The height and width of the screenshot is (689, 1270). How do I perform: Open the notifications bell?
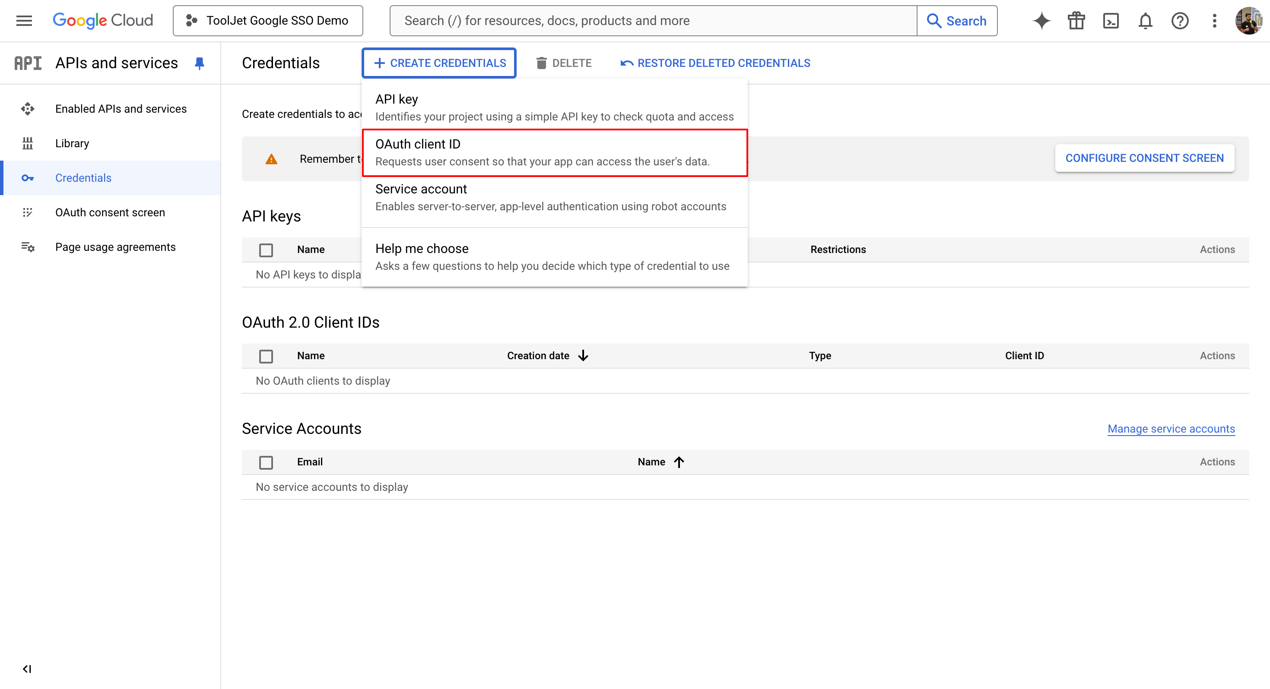click(x=1145, y=21)
